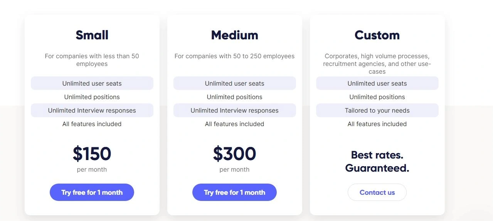Viewport: 493px width, 221px height.
Task: Click the $300 price text
Action: [234, 154]
